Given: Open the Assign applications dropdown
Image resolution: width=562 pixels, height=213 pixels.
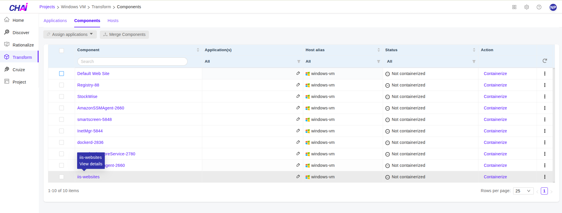Looking at the screenshot, I should point(70,34).
